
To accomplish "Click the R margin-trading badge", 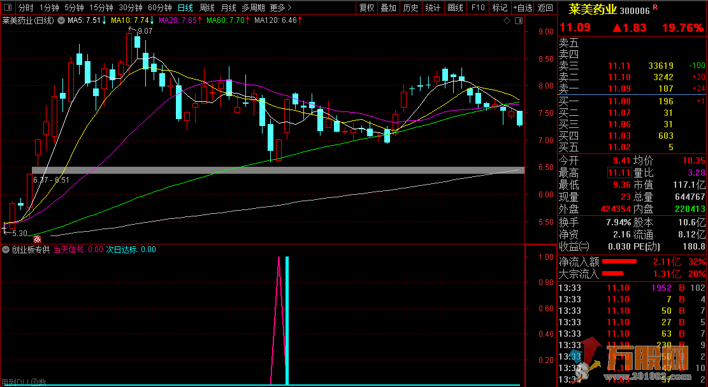I will (656, 8).
